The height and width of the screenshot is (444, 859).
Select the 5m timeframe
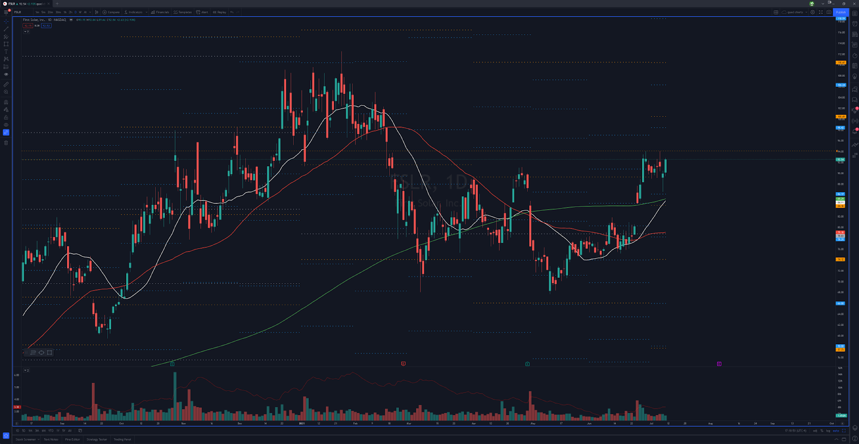[x=43, y=12]
